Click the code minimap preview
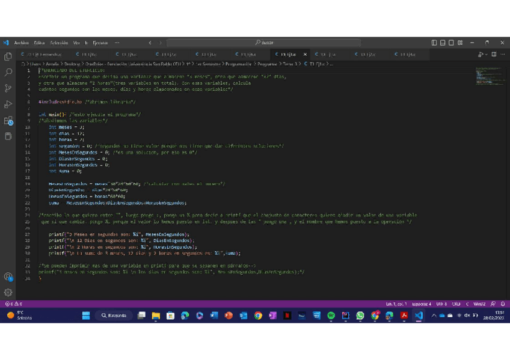510x360 pixels. (x=488, y=76)
